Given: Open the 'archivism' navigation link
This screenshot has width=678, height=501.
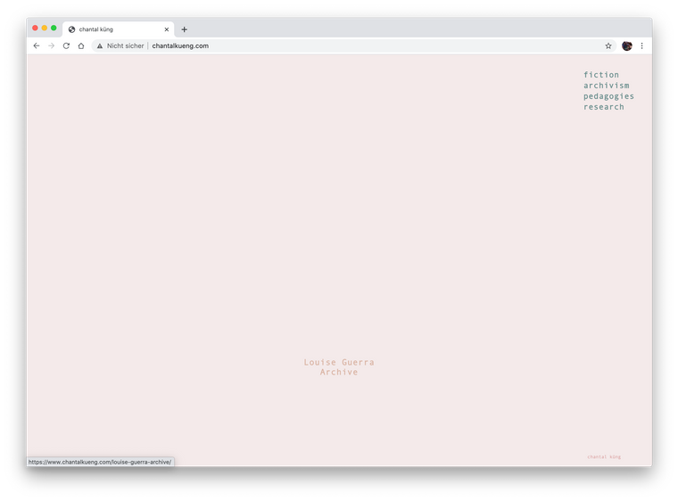Looking at the screenshot, I should coord(607,86).
